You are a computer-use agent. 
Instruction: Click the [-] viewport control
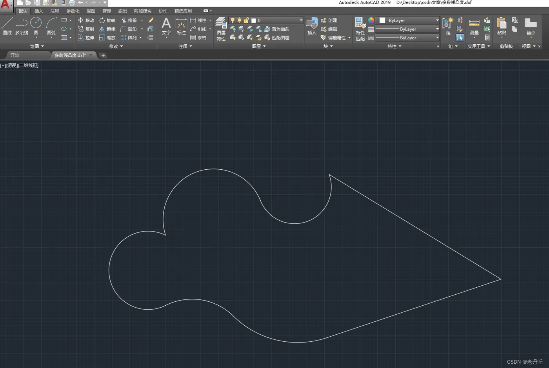click(x=3, y=65)
